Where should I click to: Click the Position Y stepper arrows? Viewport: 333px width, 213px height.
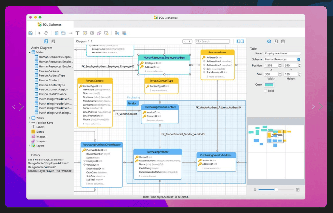tap(300, 65)
